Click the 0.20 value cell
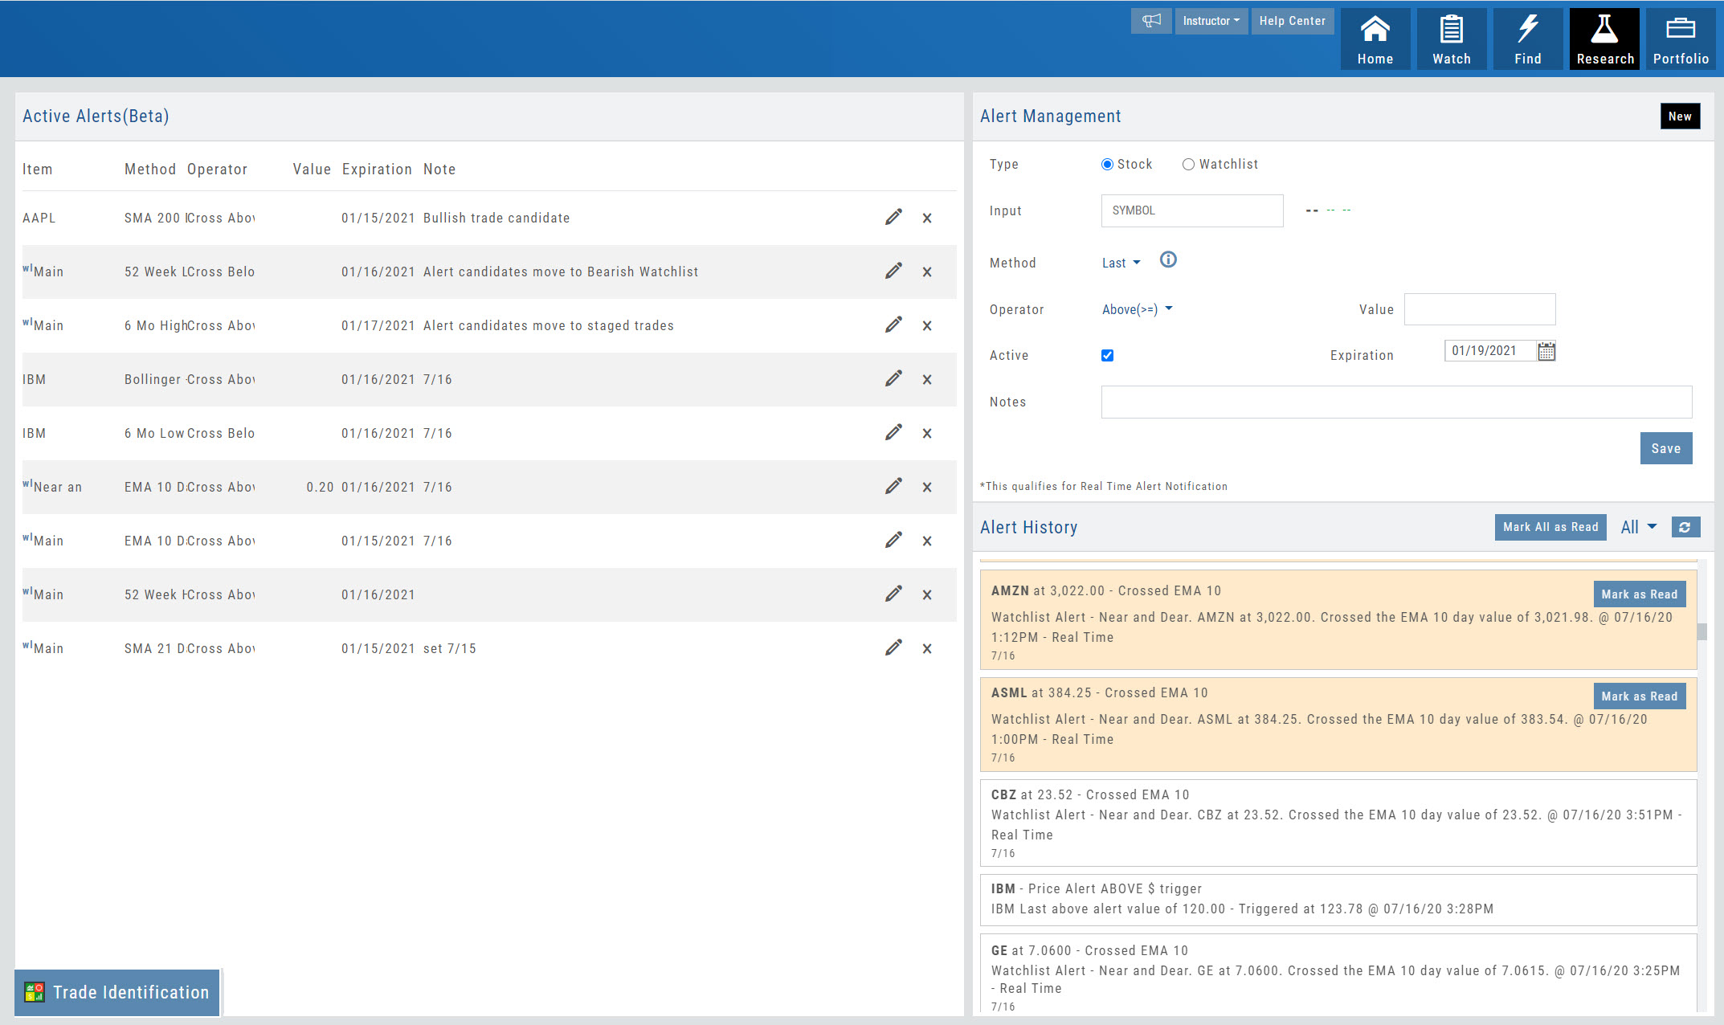This screenshot has height=1025, width=1724. tap(320, 488)
